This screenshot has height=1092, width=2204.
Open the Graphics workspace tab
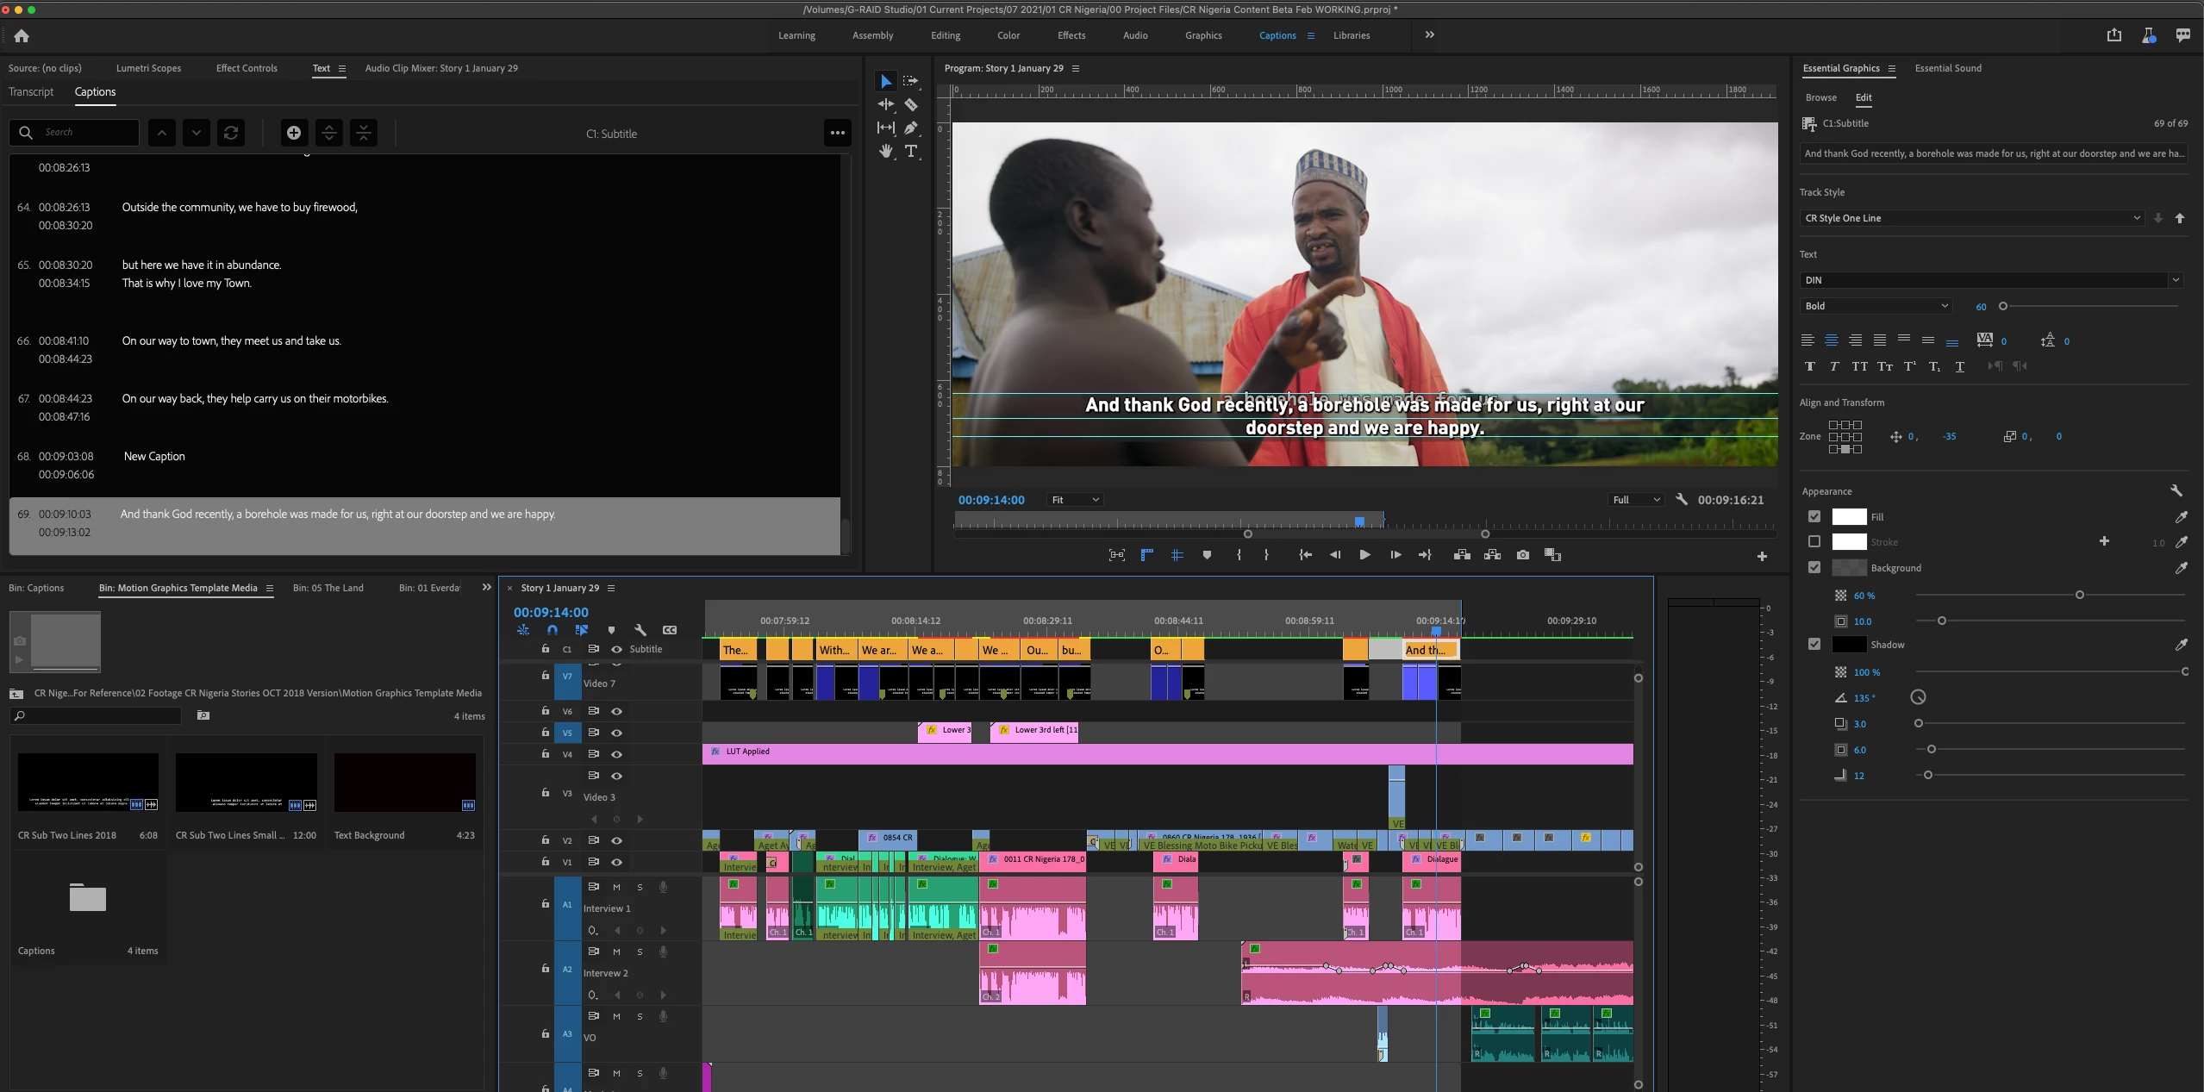tap(1202, 35)
